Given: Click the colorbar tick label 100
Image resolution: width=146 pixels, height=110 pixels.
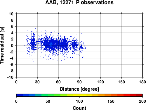Looking at the screenshot, I should [79, 101].
